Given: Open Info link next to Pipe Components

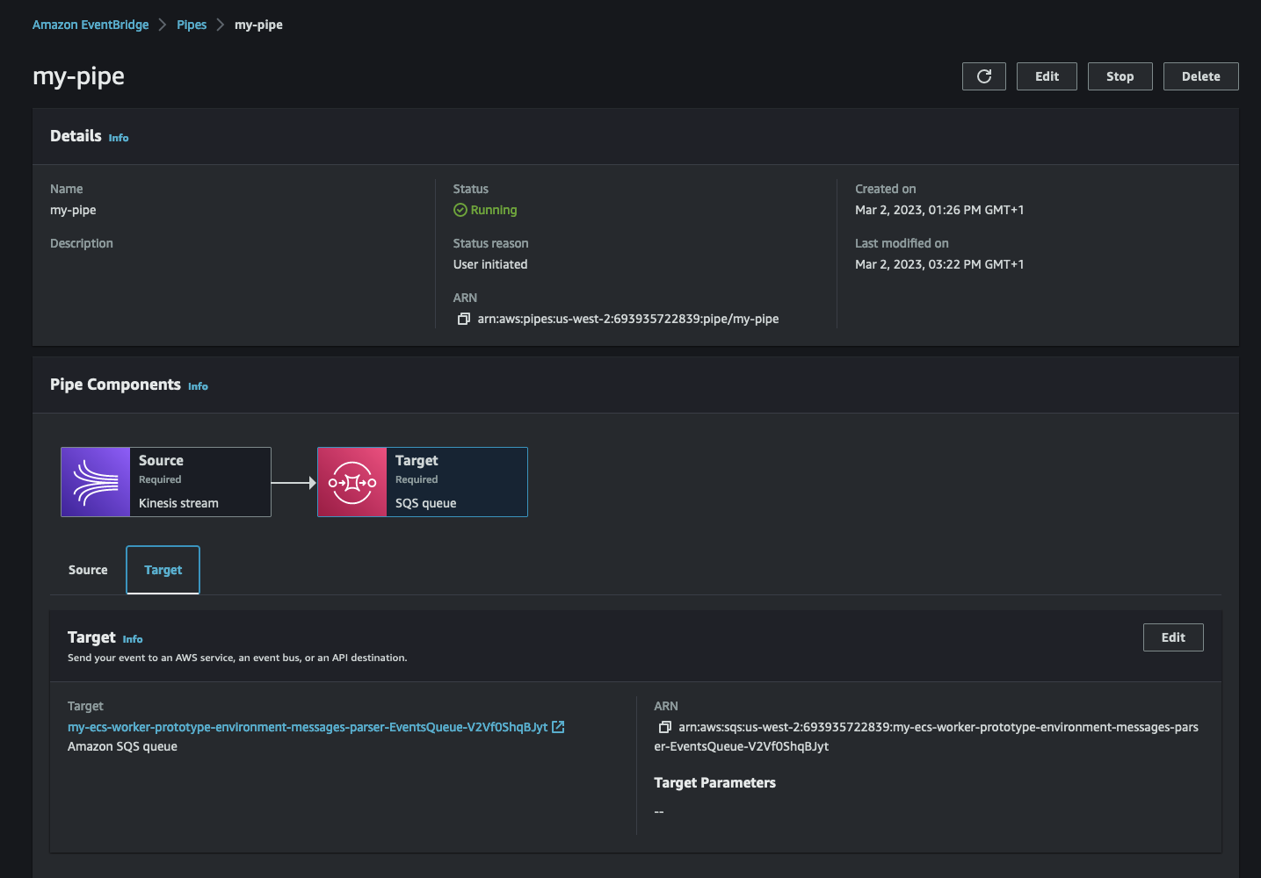Looking at the screenshot, I should tap(198, 386).
